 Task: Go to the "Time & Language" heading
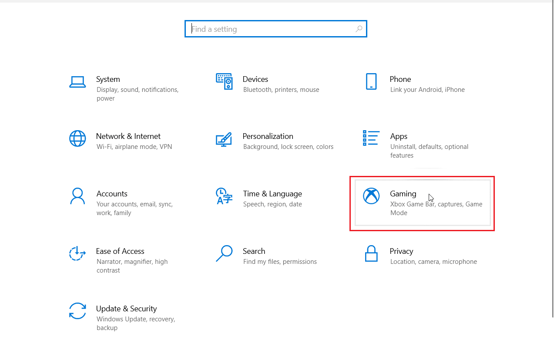pyautogui.click(x=272, y=194)
